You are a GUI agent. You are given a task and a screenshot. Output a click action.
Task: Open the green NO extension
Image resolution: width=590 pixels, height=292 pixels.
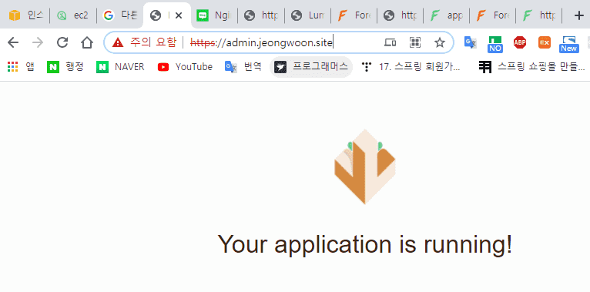click(x=495, y=44)
